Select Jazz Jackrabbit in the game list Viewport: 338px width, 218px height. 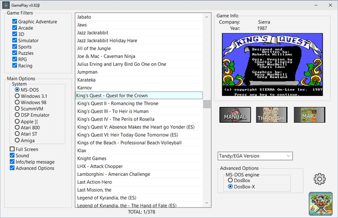pos(139,33)
